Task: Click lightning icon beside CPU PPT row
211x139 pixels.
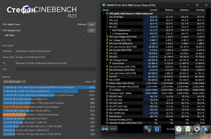Action: tap(107, 77)
